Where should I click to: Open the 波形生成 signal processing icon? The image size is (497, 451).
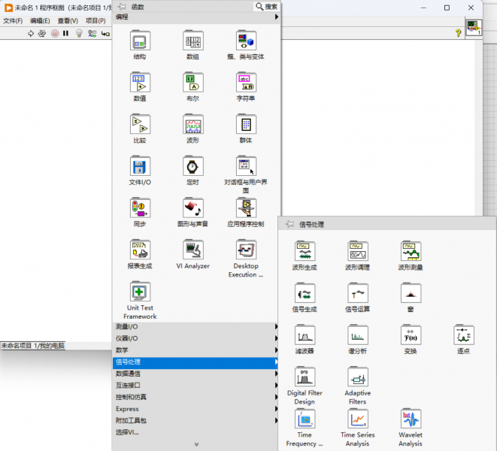[305, 251]
